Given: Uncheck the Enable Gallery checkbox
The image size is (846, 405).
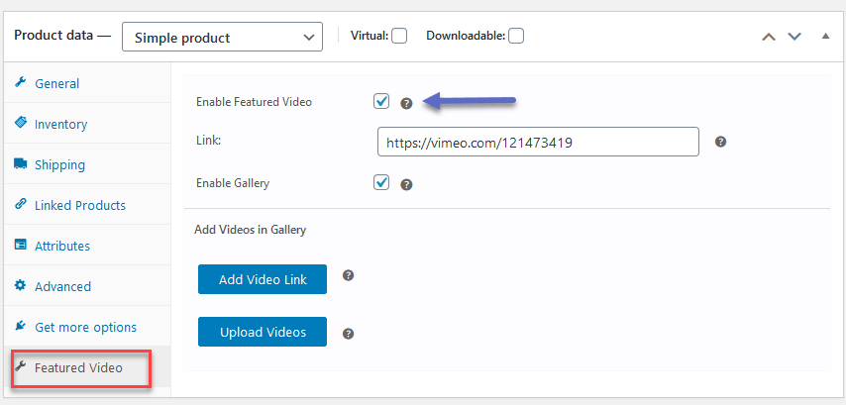Looking at the screenshot, I should point(381,182).
